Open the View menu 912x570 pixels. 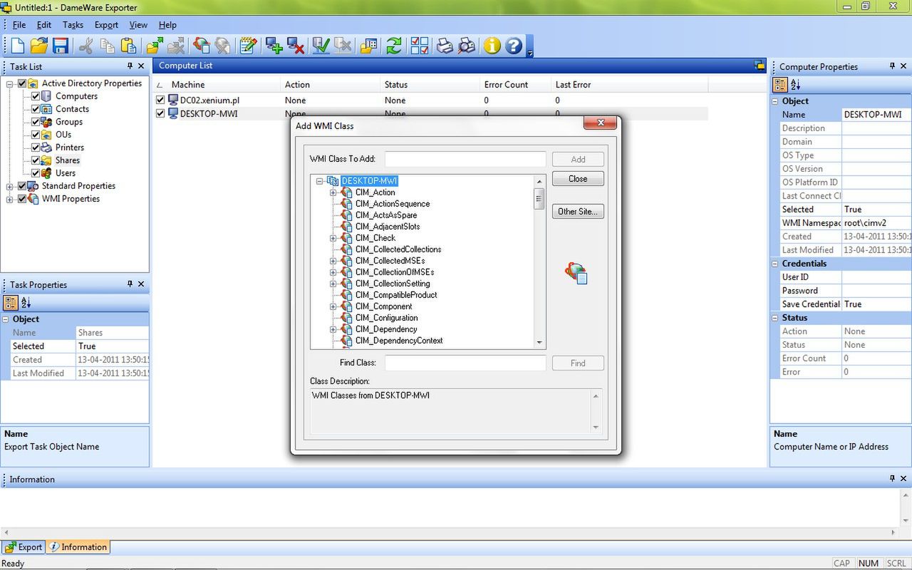pyautogui.click(x=138, y=25)
